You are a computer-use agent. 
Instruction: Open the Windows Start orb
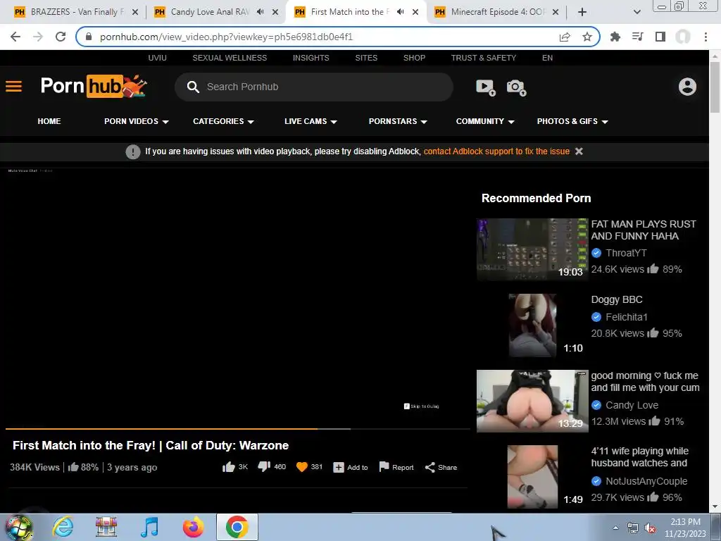pyautogui.click(x=18, y=527)
